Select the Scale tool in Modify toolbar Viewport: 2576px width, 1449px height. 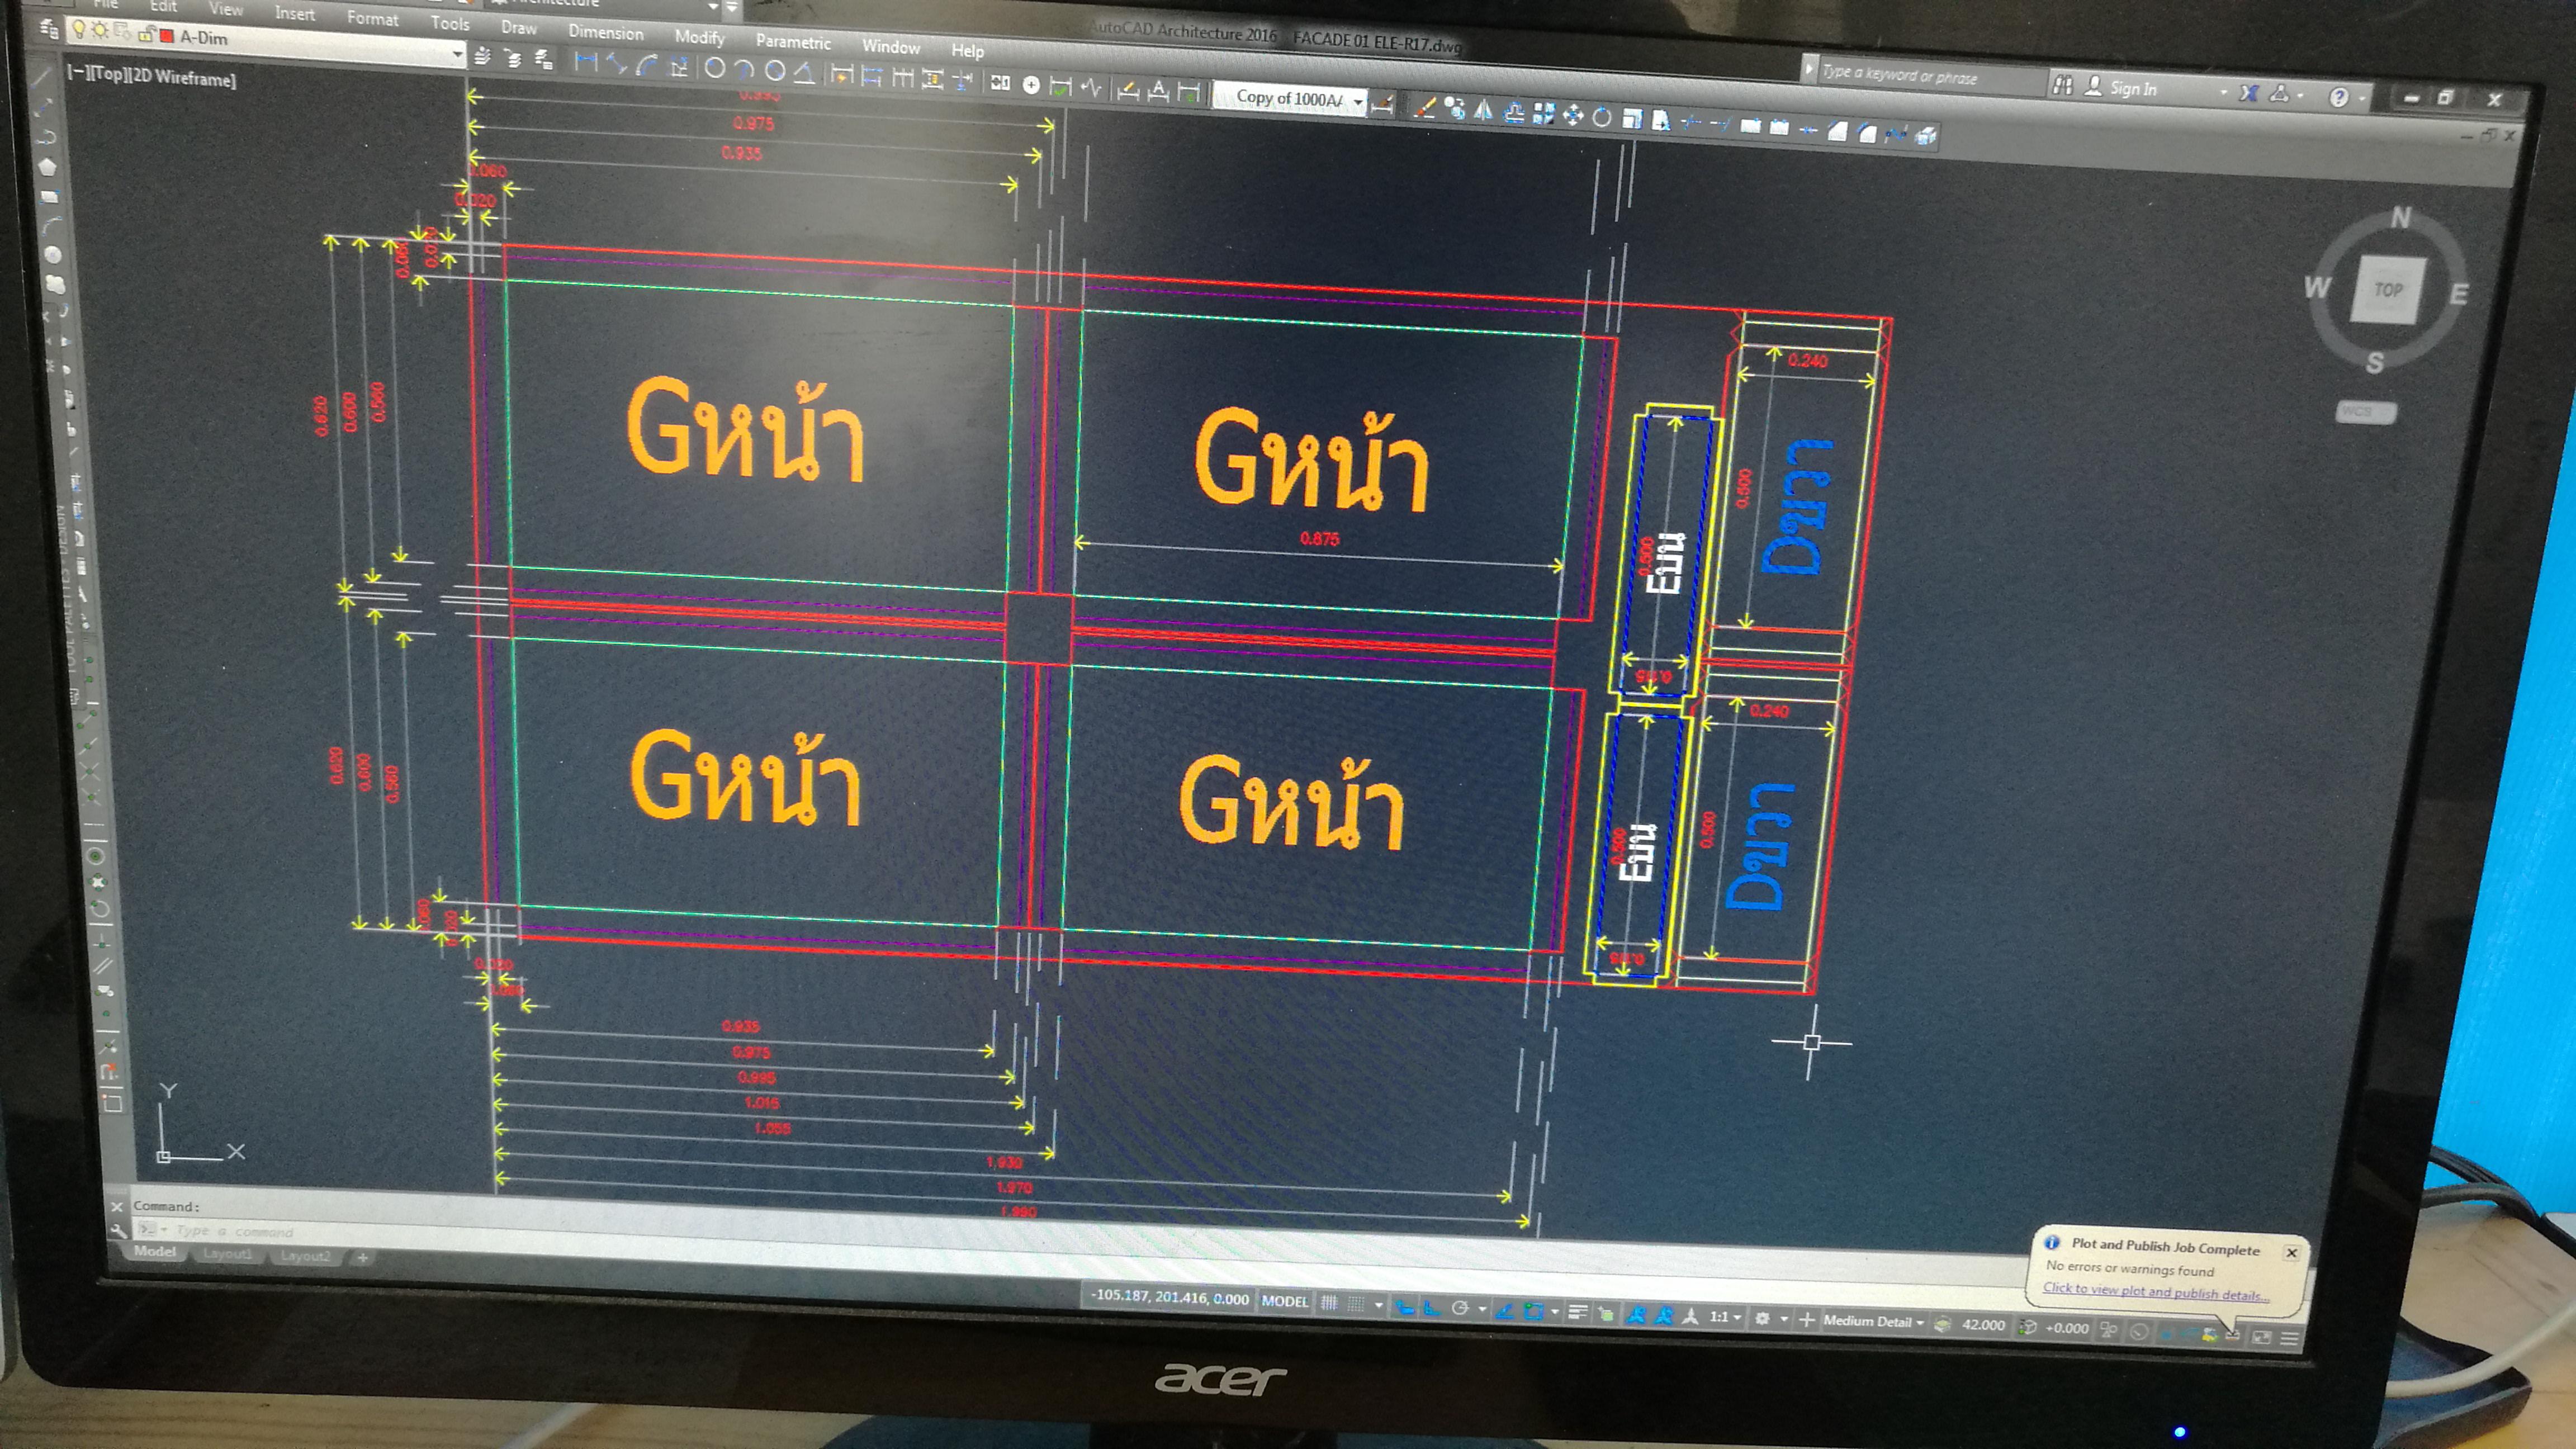pos(1632,120)
